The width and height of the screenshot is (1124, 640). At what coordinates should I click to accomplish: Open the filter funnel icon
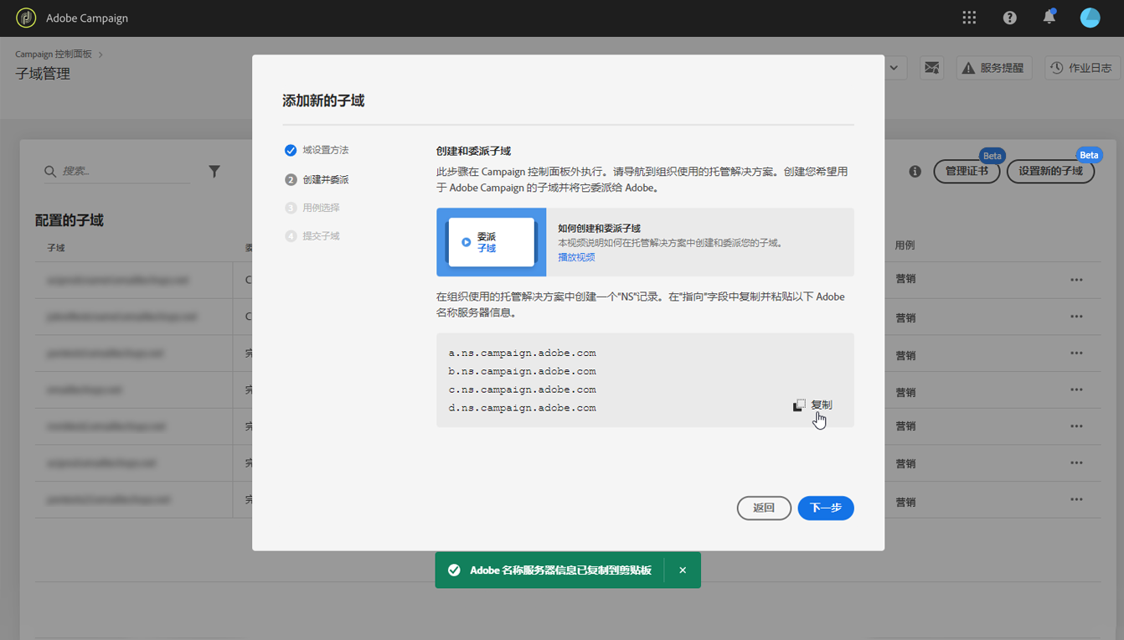(214, 171)
